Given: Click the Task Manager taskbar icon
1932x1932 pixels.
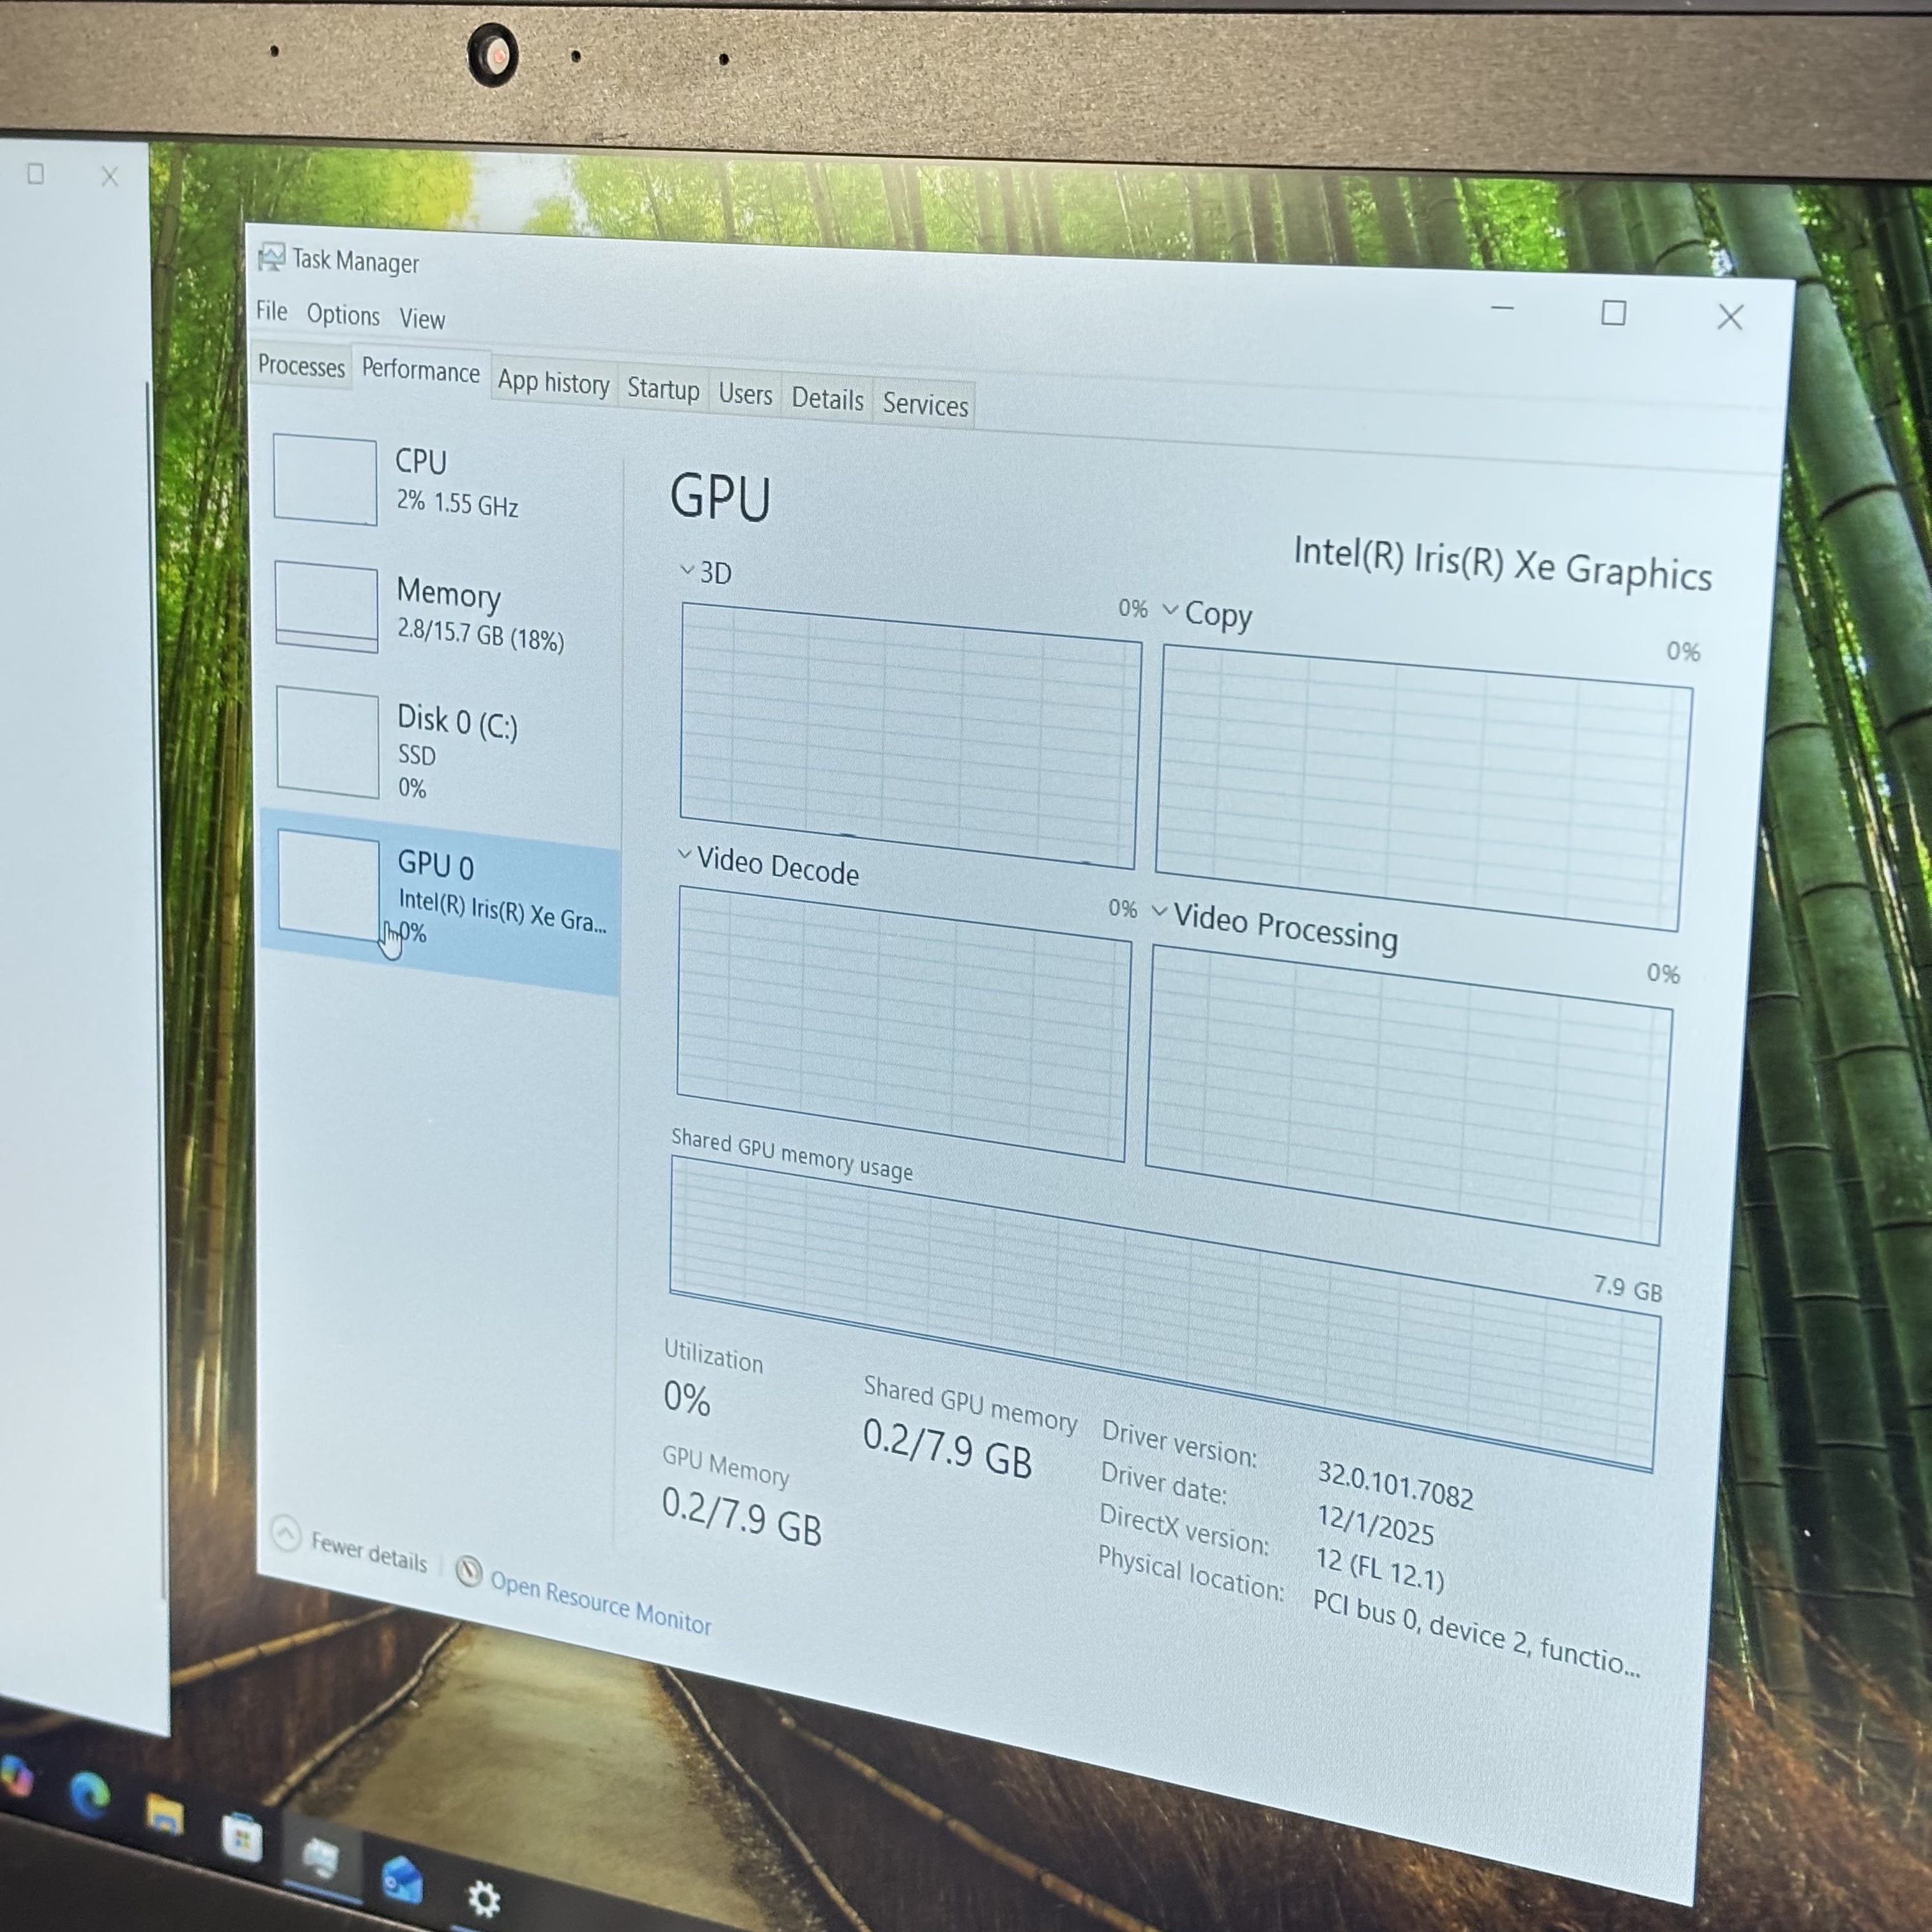Looking at the screenshot, I should 321,1858.
